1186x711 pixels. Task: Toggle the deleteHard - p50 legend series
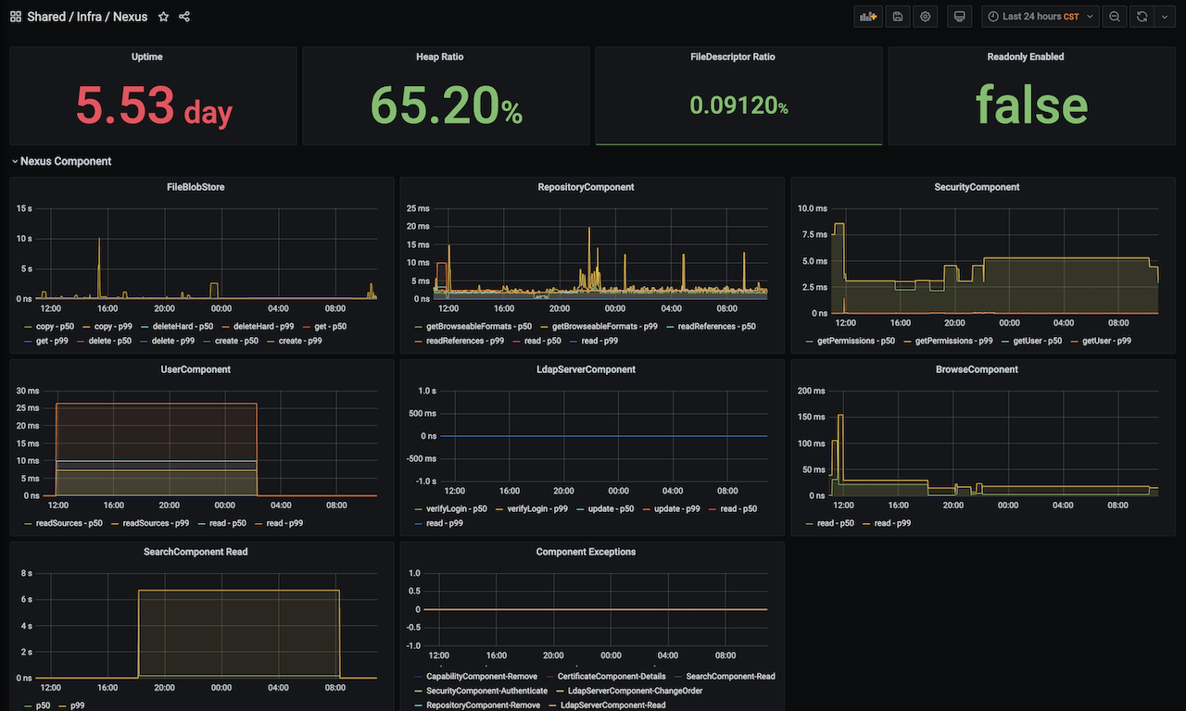tap(183, 327)
